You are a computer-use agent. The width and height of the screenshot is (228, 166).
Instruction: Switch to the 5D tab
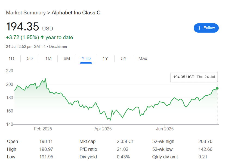[30, 58]
